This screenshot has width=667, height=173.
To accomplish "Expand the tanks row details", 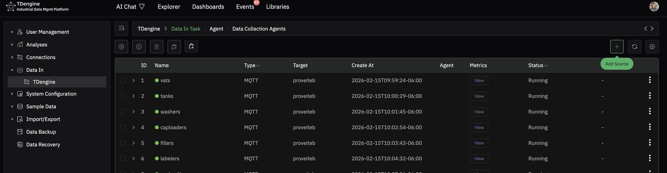I will (133, 96).
